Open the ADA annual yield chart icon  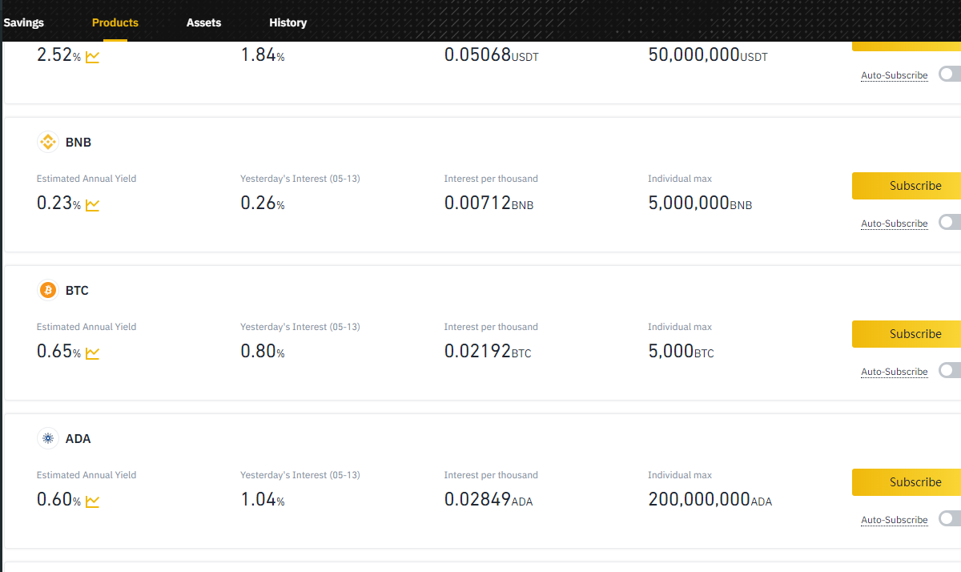tap(92, 502)
